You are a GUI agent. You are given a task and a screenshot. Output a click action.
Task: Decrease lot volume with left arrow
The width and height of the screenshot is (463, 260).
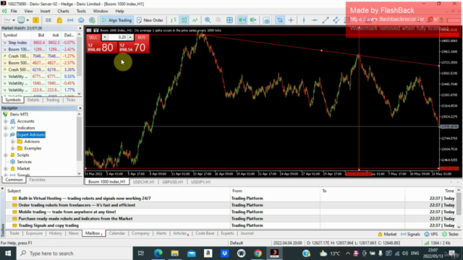tap(104, 38)
